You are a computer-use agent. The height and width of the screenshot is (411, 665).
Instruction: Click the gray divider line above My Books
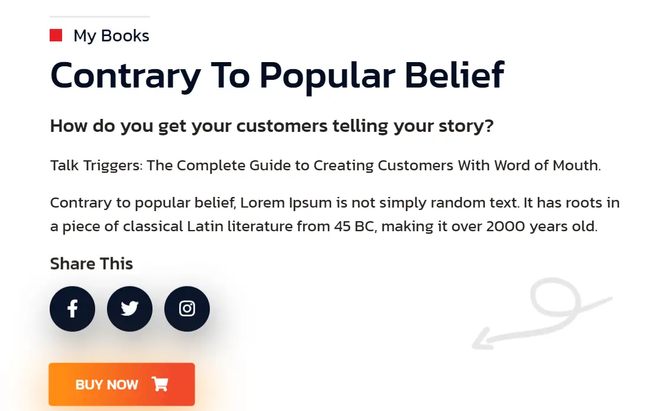click(100, 17)
